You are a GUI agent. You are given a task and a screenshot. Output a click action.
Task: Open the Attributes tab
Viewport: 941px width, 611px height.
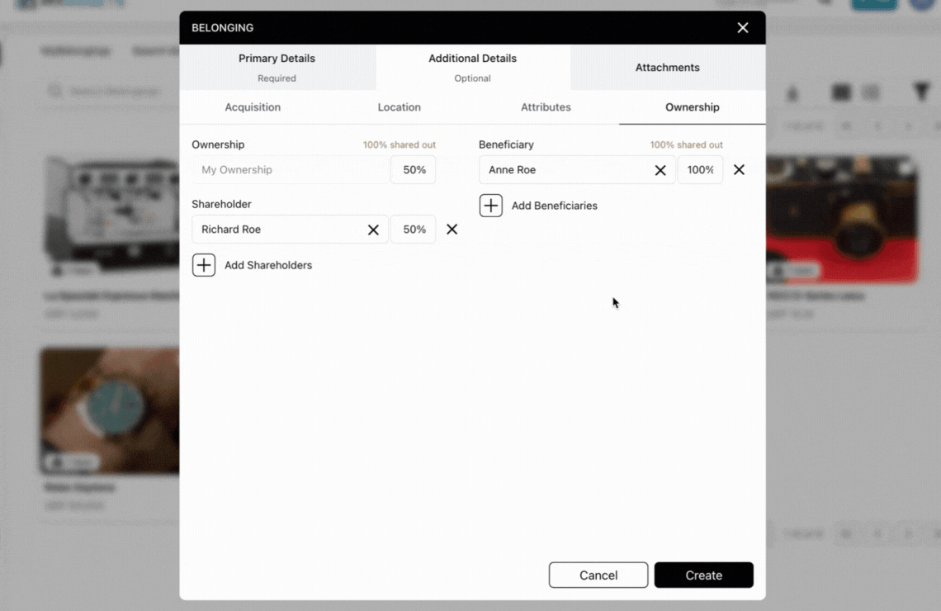(546, 107)
